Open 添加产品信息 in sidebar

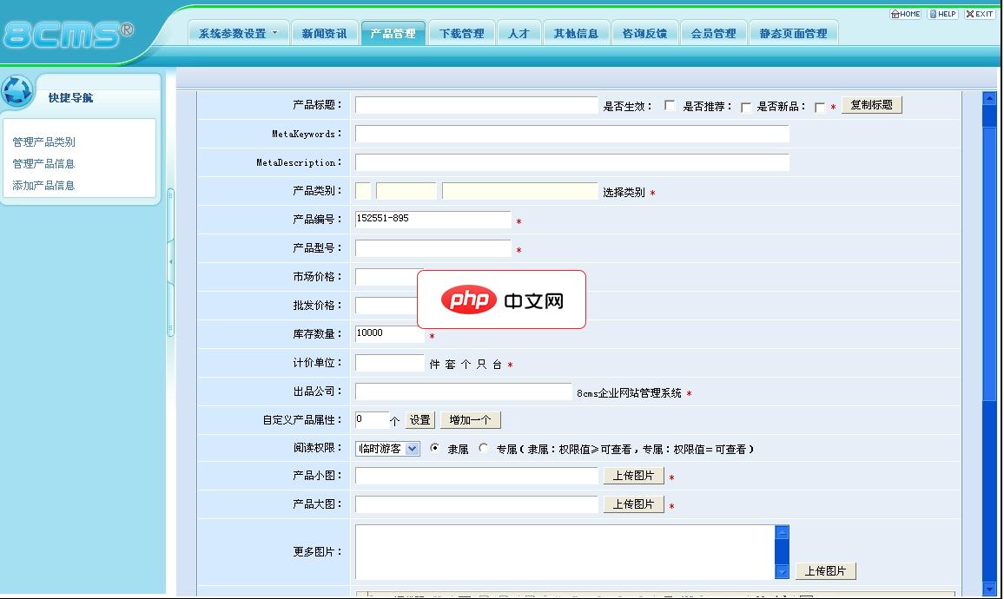point(43,186)
